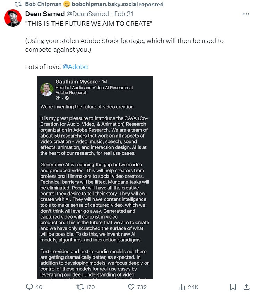Toggle the bookmark for this post
Image resolution: width=255 pixels, height=295 pixels.
click(x=233, y=287)
